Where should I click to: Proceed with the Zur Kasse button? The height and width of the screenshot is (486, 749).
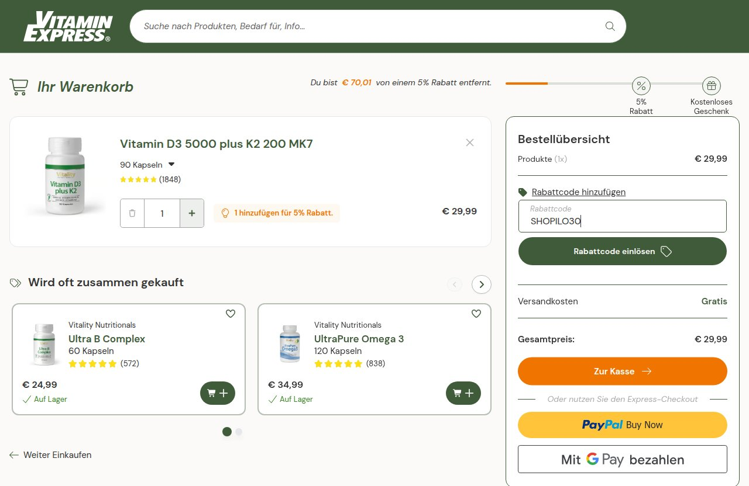623,372
